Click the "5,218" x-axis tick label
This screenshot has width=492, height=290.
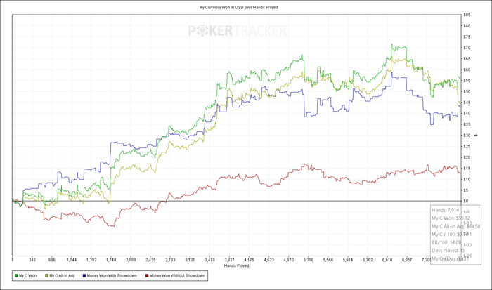coord(308,260)
